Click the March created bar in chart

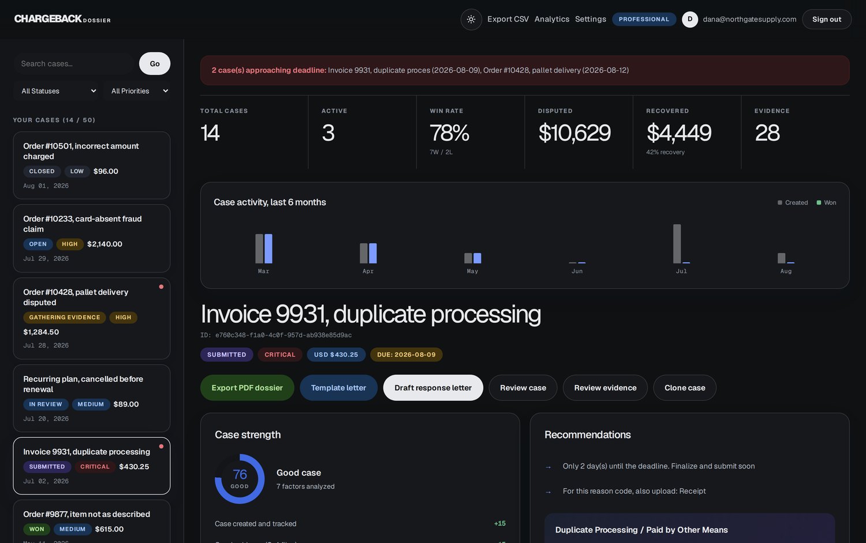[x=259, y=248]
